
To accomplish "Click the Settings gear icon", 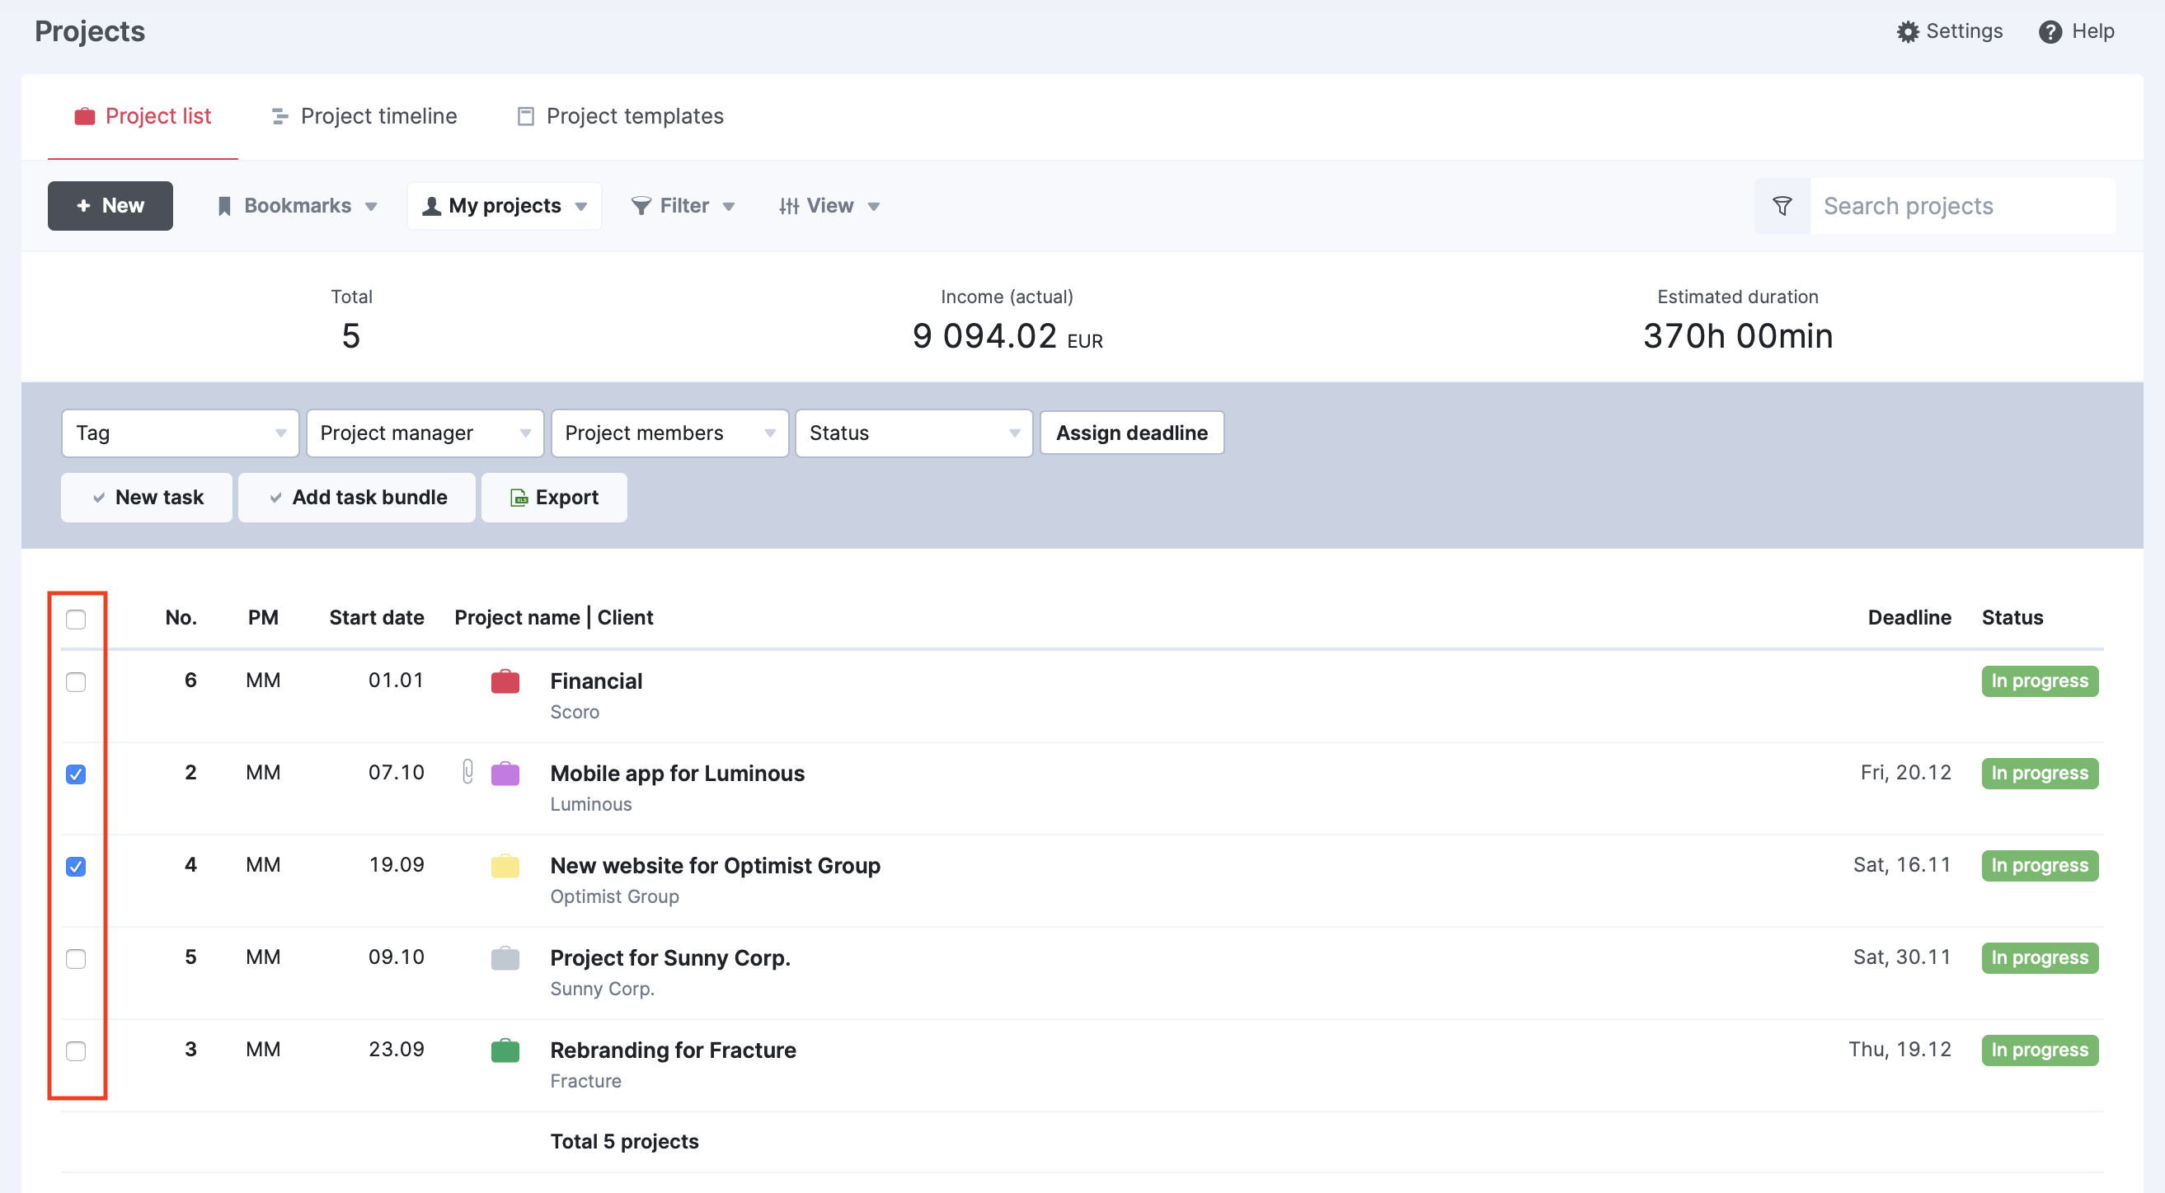I will [1908, 32].
